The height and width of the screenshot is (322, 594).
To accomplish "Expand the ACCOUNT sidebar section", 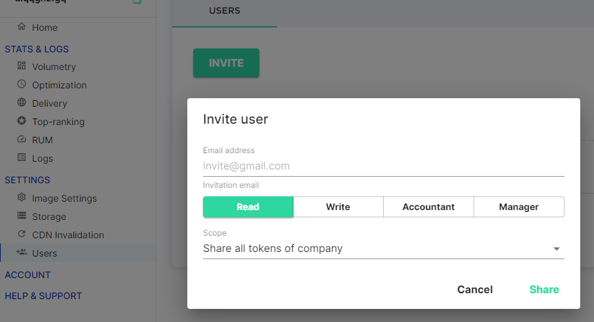I will (28, 275).
